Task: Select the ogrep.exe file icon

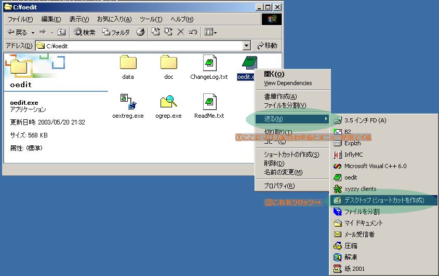Action: (x=168, y=101)
